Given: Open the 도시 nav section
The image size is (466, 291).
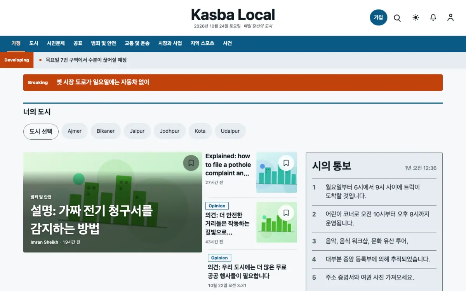Looking at the screenshot, I should click(34, 43).
